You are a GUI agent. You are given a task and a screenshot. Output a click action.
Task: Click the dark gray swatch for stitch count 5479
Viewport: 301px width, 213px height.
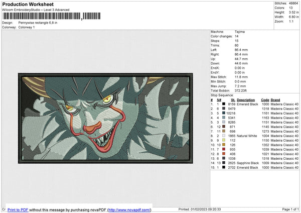(224, 109)
